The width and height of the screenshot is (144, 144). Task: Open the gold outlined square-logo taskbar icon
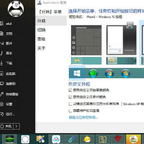click(x=102, y=139)
